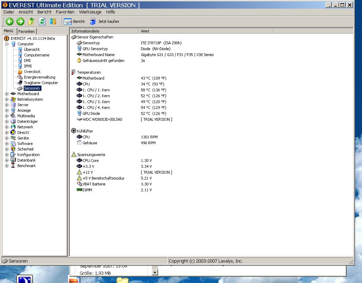The image size is (362, 283).
Task: Click the ITE IT8718F sensor type value
Action: coord(161,43)
